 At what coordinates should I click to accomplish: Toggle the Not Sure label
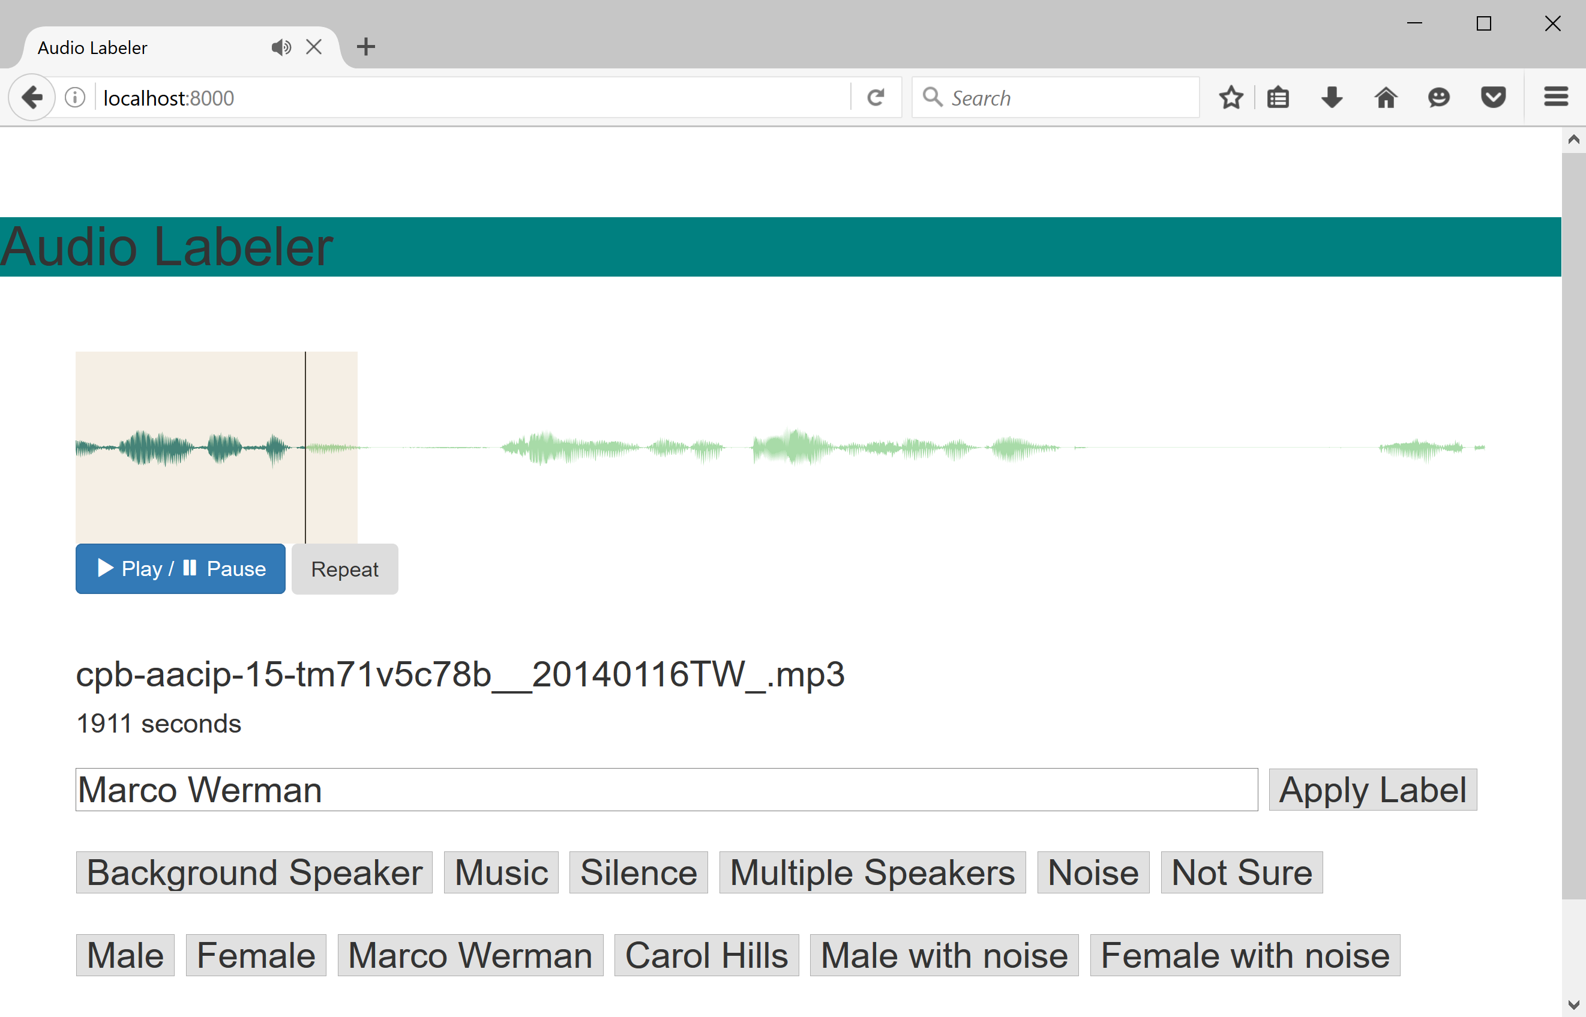(1241, 871)
